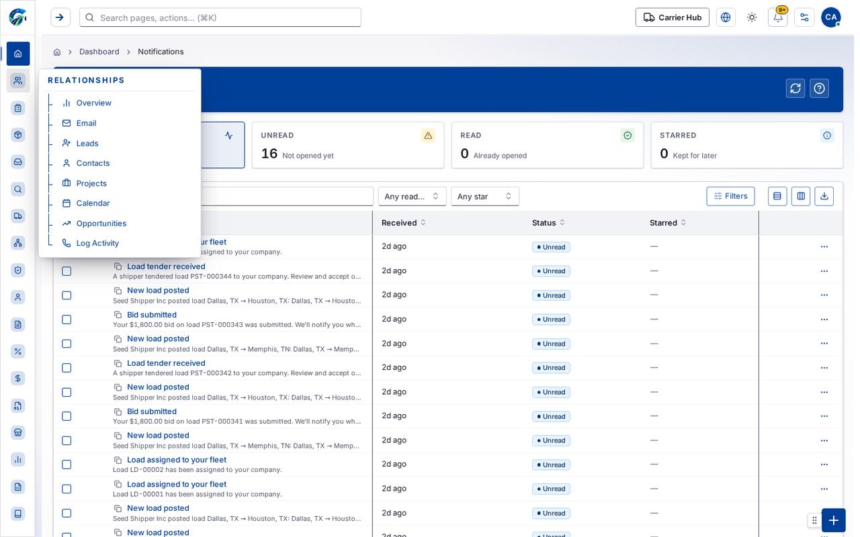Open the Any star dropdown
Viewport: 860px width, 537px height.
coord(485,196)
